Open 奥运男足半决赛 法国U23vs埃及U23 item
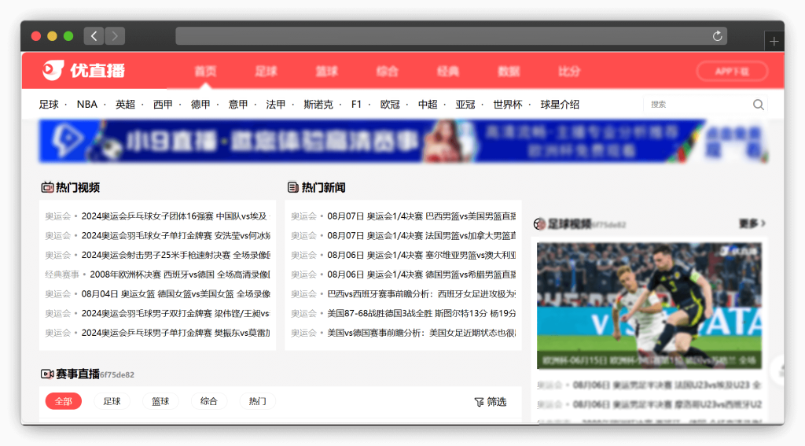Viewport: 805px width, 446px height. (x=667, y=385)
